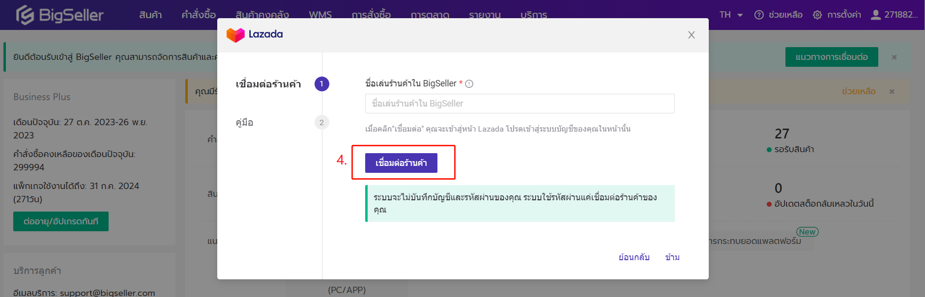
Task: Click the user account avatar icon
Action: [875, 15]
